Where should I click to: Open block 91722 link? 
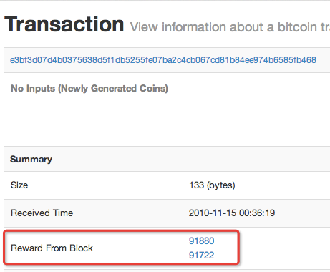click(x=201, y=255)
